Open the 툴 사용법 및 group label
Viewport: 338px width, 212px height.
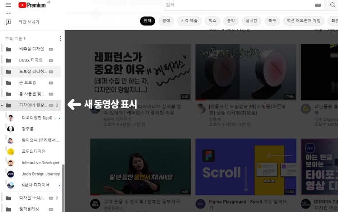click(32, 94)
